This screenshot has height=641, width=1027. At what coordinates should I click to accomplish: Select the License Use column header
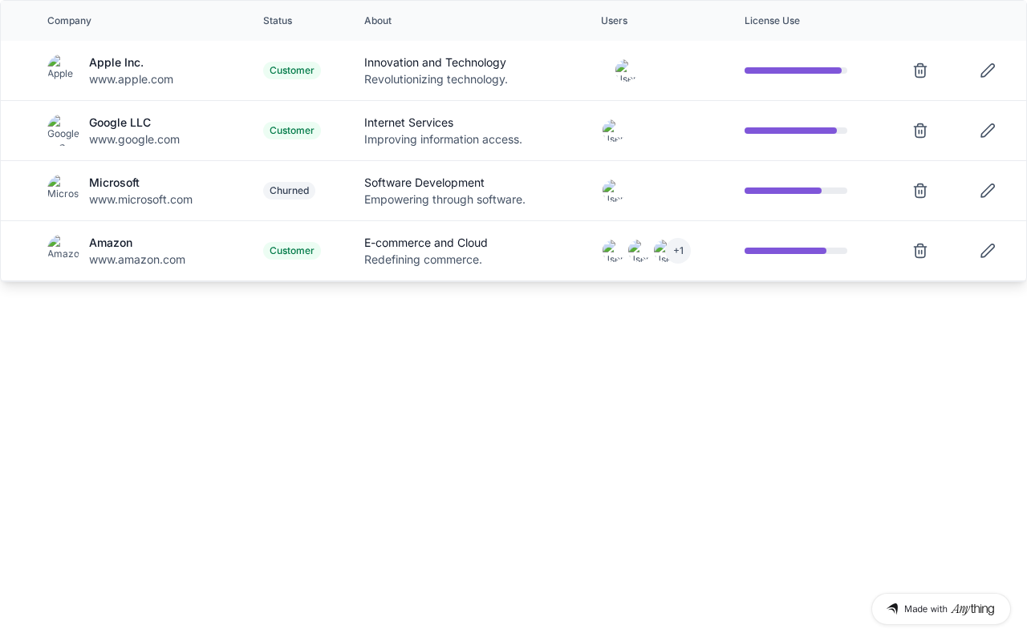tap(772, 21)
